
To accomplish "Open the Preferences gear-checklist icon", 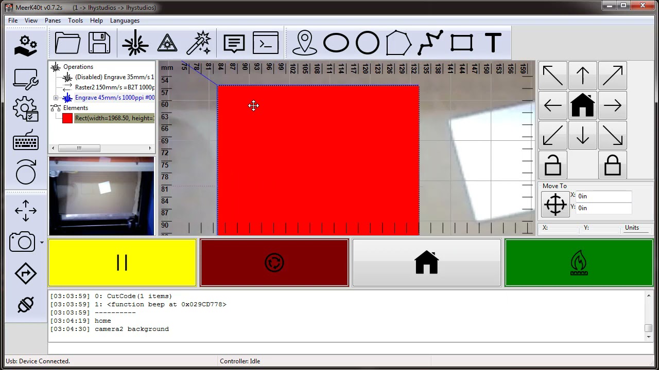I will 26,109.
